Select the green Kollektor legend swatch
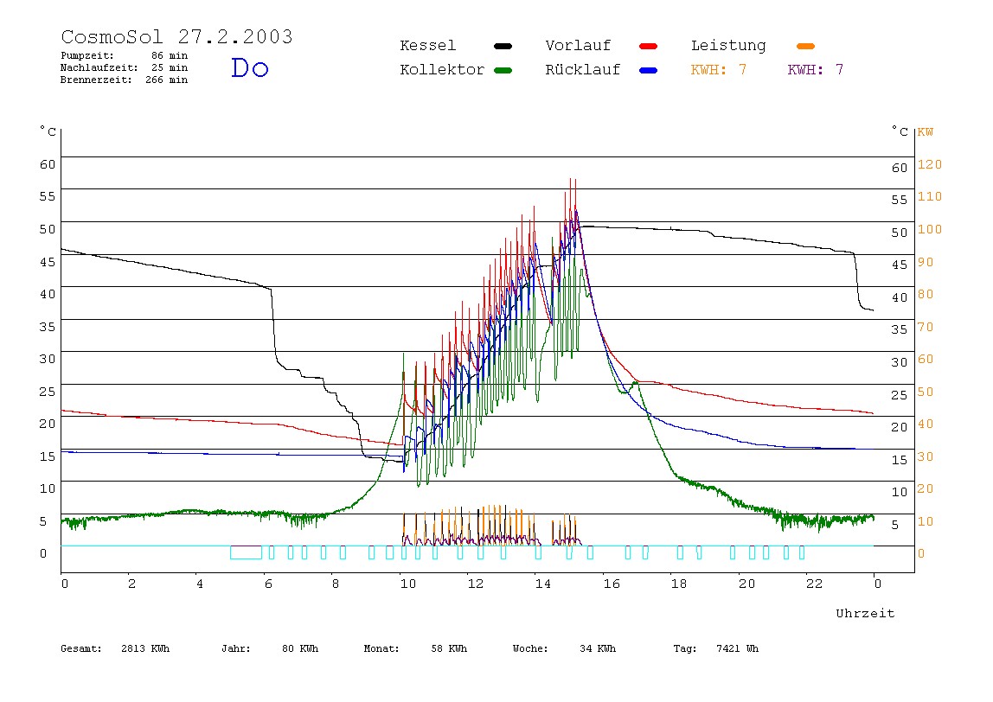This screenshot has width=993, height=702. (503, 70)
